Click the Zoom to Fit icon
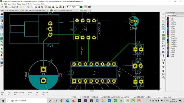 [42, 7]
